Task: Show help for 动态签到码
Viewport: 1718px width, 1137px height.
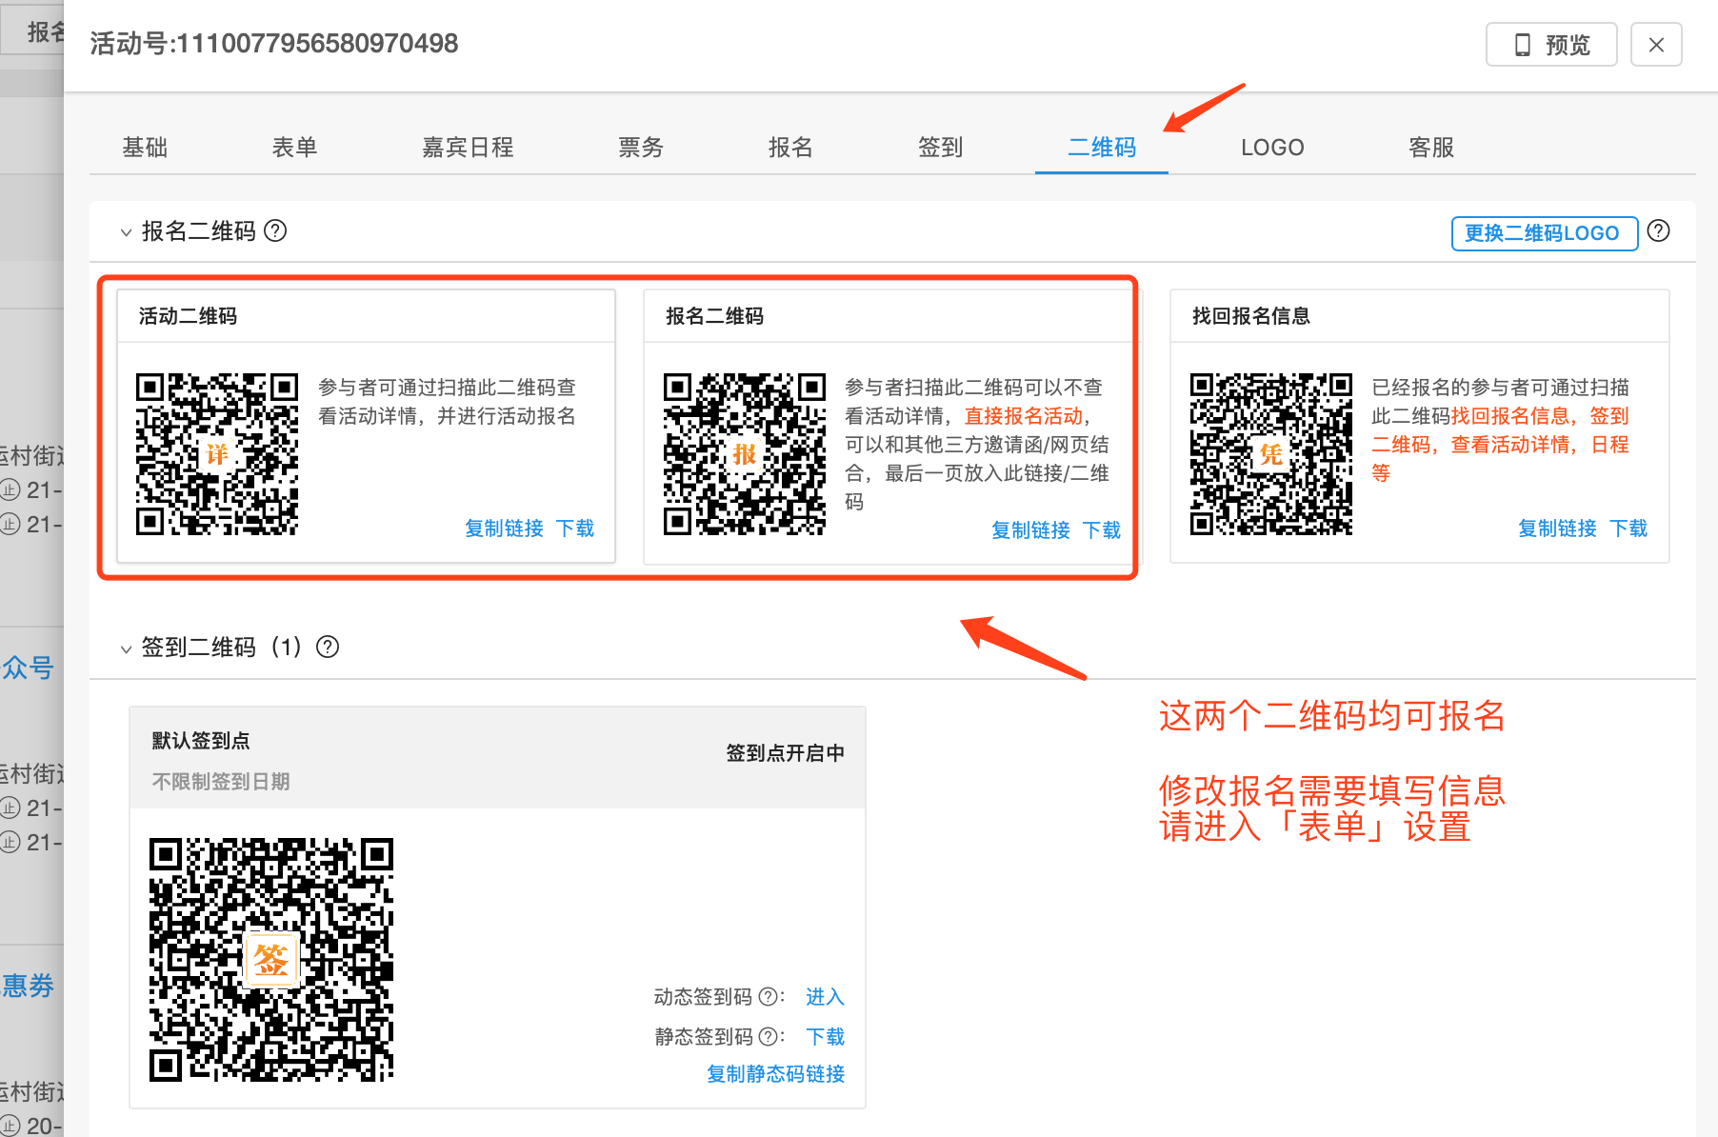Action: [768, 997]
